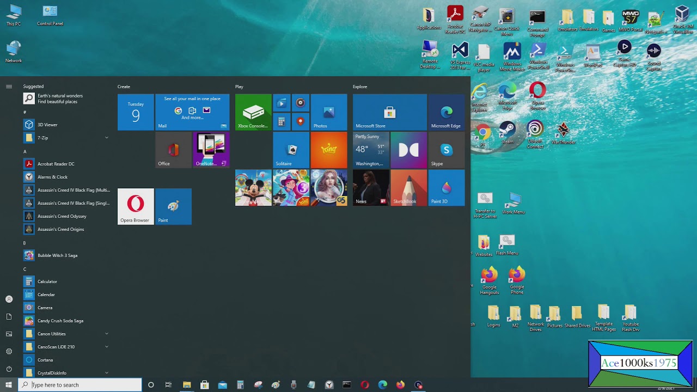Jump via letter C header in app list
The image size is (697, 392).
coord(25,269)
